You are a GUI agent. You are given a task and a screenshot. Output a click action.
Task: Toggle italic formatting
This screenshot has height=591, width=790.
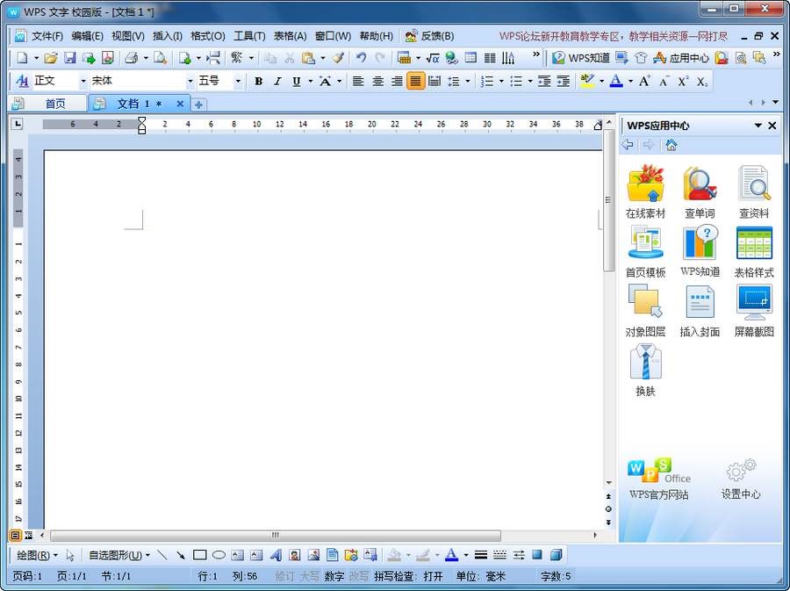[278, 81]
